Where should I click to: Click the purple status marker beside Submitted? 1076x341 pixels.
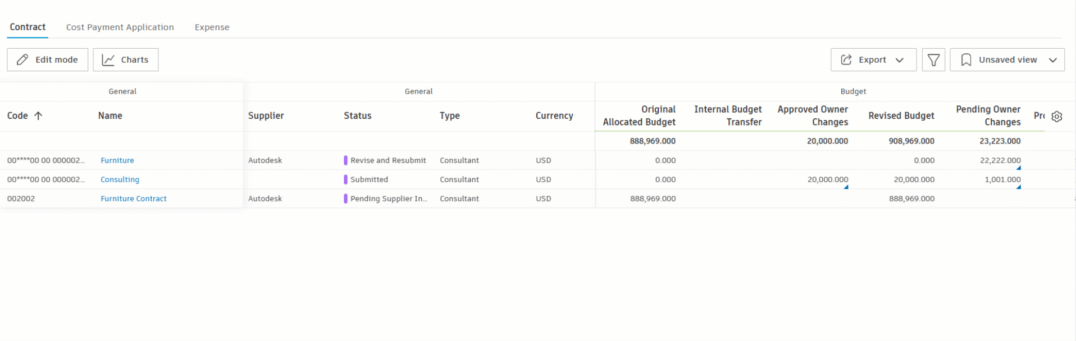(345, 179)
